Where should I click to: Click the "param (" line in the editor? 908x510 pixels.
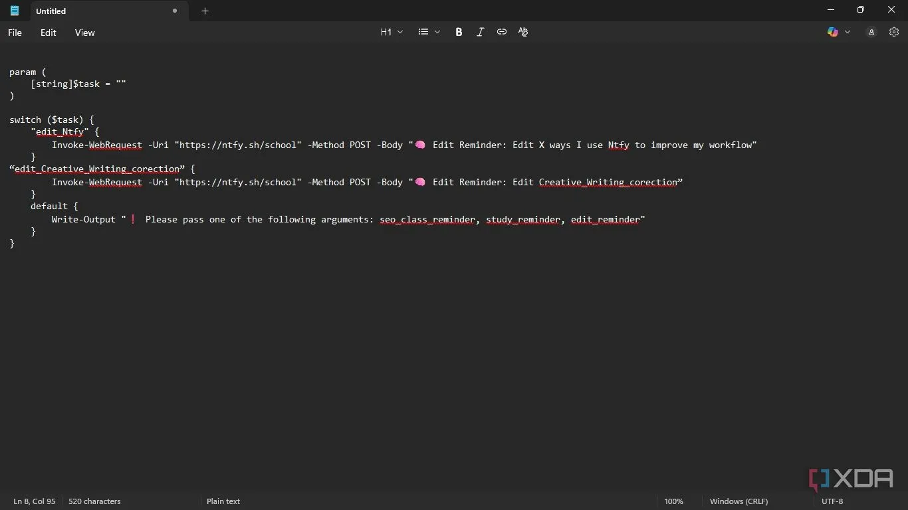[28, 72]
